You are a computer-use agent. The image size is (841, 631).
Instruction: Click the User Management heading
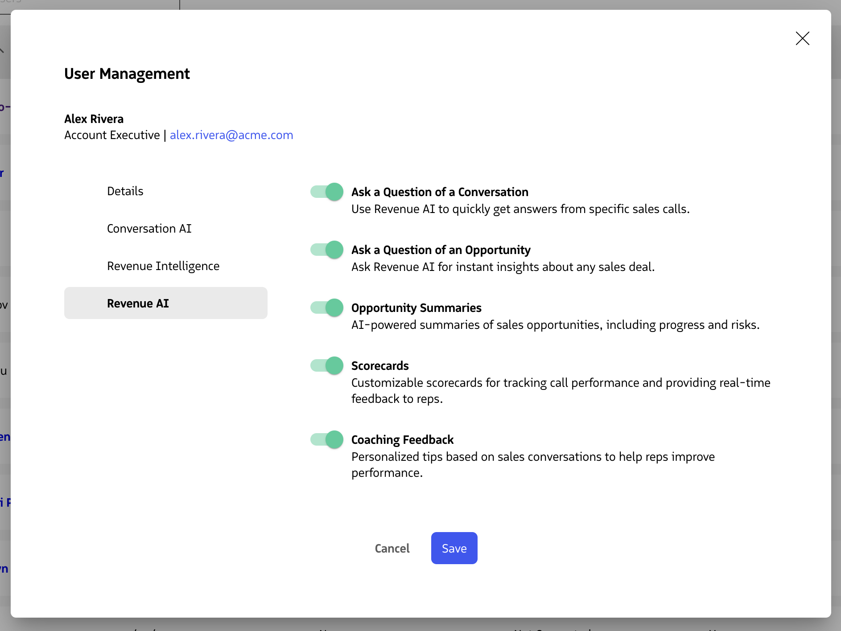[x=127, y=74]
